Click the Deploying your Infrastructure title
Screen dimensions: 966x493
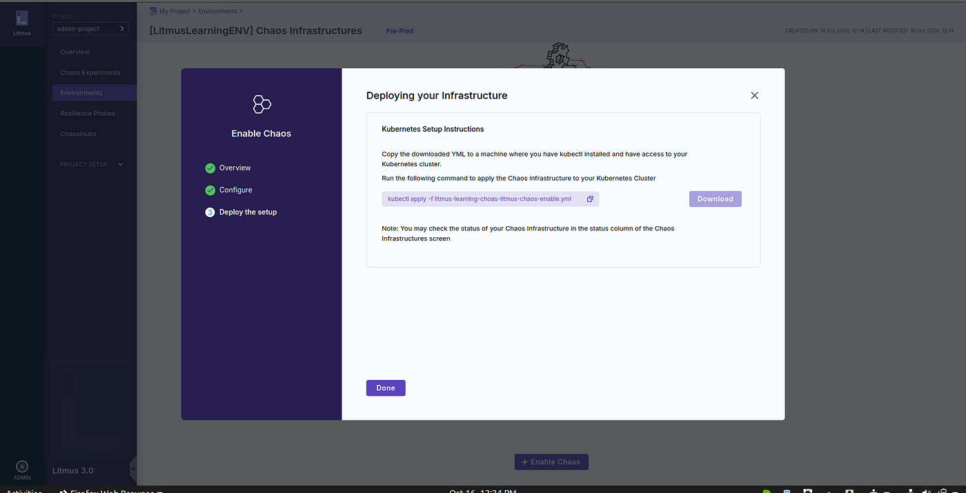[437, 96]
